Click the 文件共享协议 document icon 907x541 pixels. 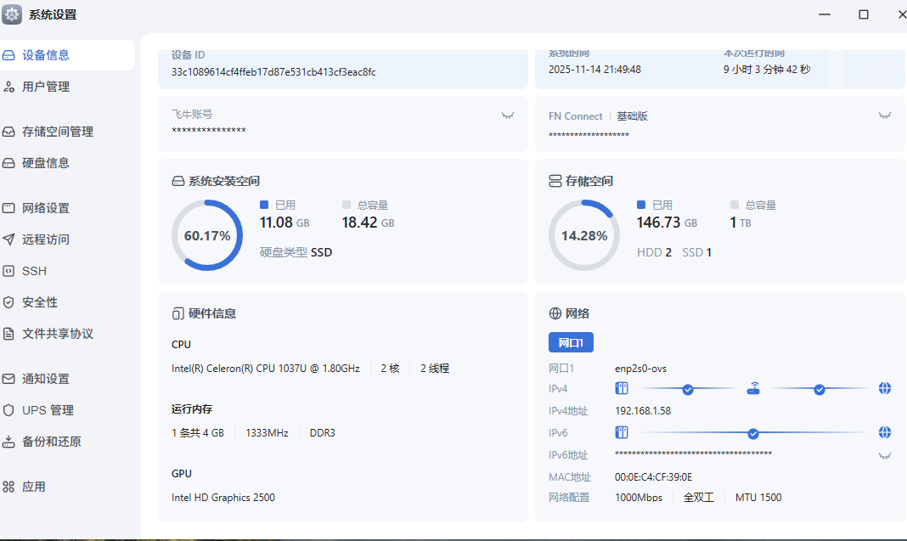coord(8,333)
